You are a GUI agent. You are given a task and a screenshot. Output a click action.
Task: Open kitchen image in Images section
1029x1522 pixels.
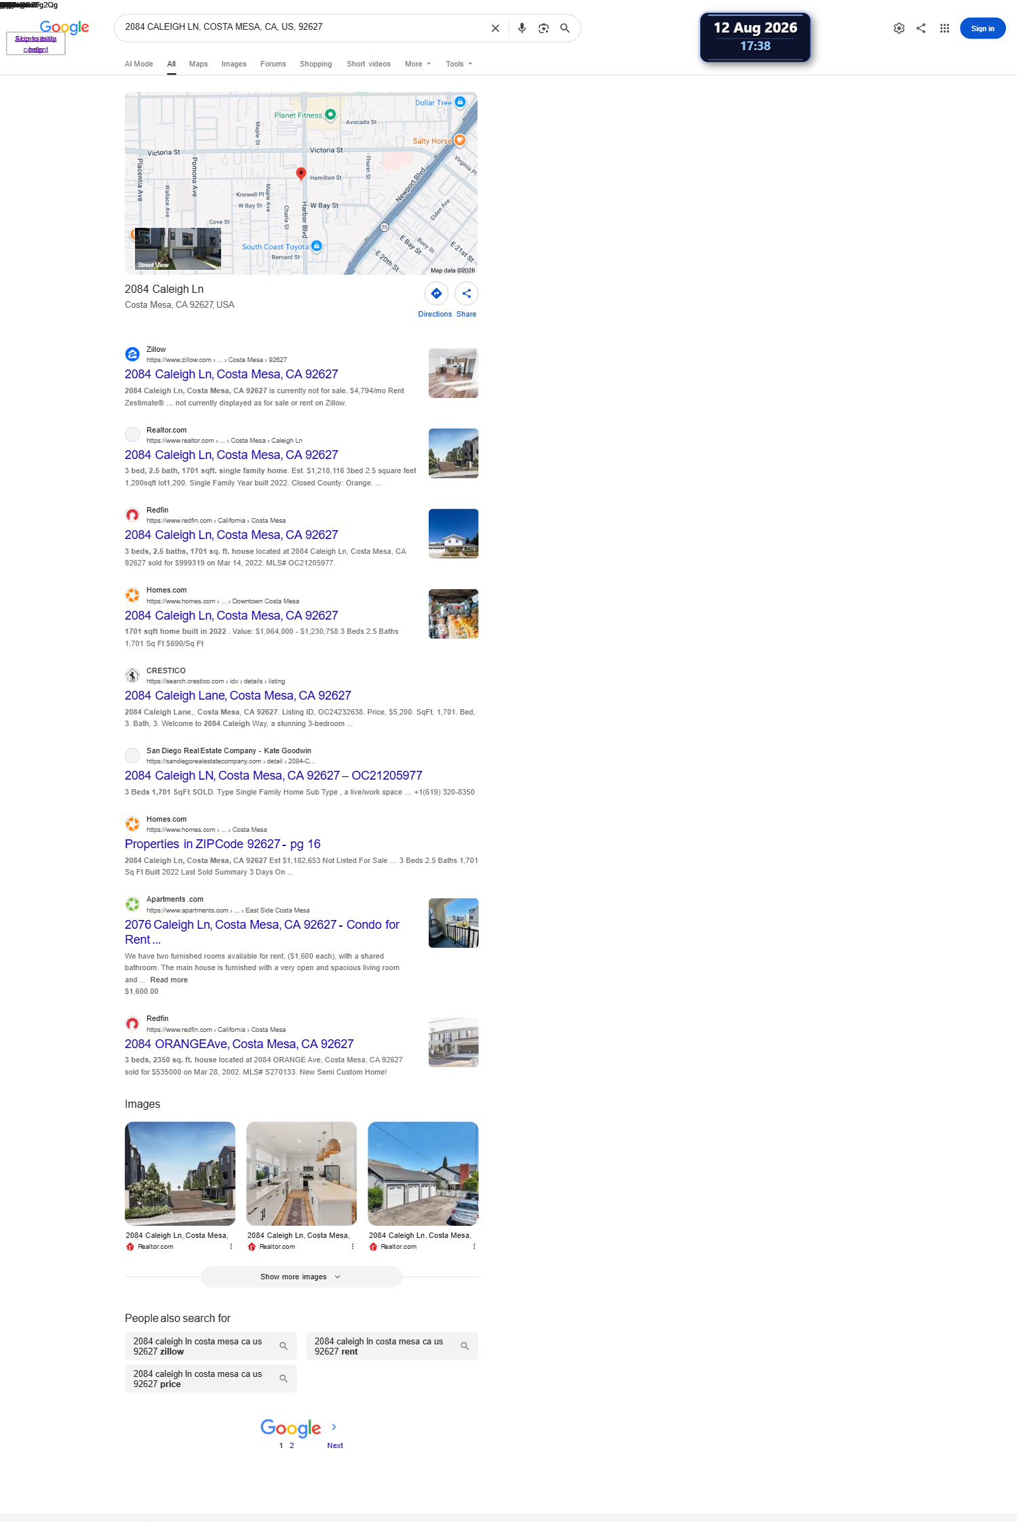[x=301, y=1174]
